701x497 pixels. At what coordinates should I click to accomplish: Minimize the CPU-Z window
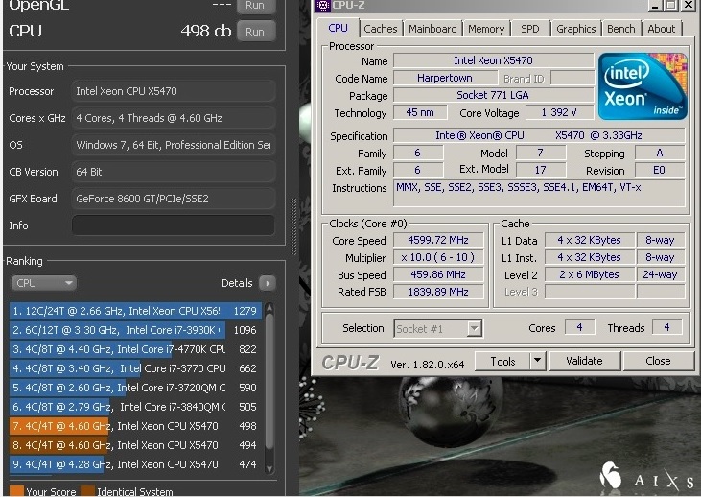tap(655, 6)
